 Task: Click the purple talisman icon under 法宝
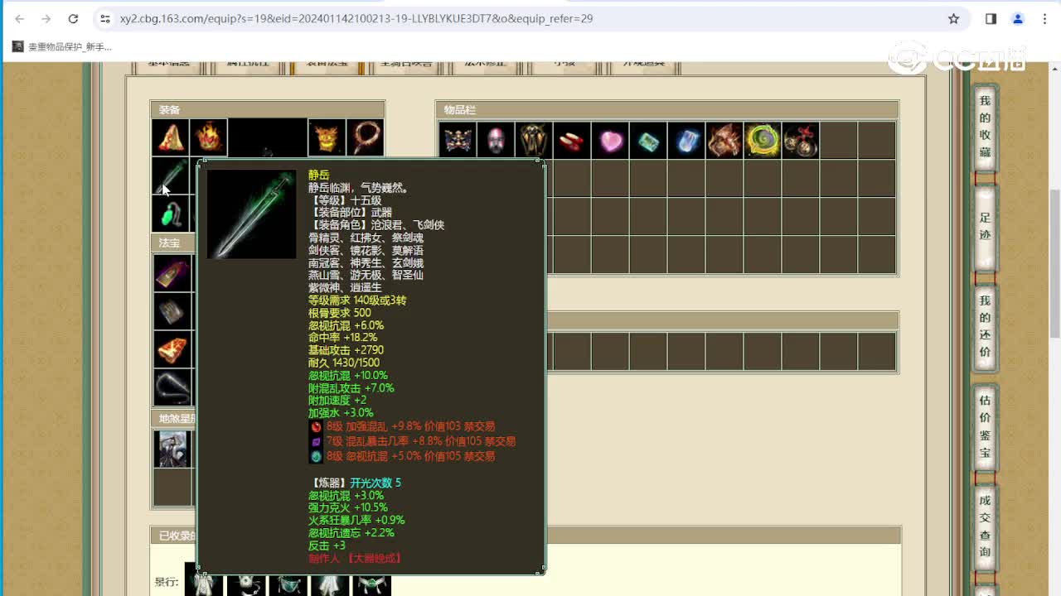click(172, 273)
